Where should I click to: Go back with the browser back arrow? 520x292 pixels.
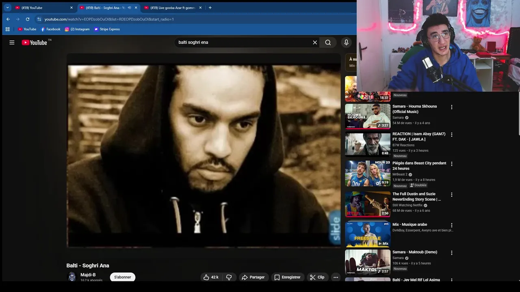(8, 19)
